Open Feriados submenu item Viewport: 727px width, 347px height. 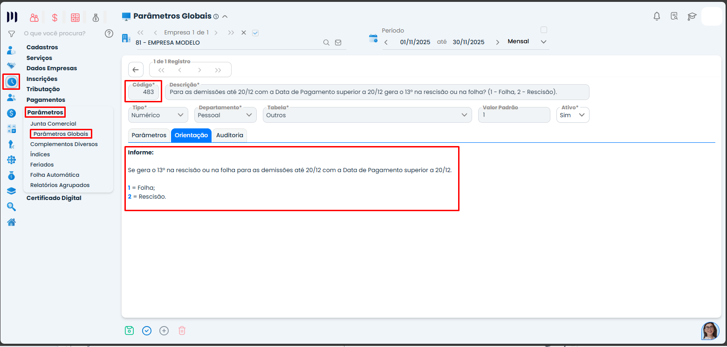[42, 165]
